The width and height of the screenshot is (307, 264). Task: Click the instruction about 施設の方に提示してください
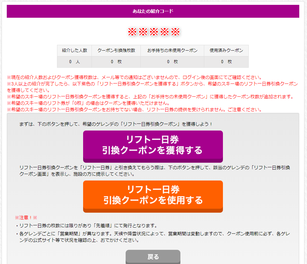tap(155, 171)
